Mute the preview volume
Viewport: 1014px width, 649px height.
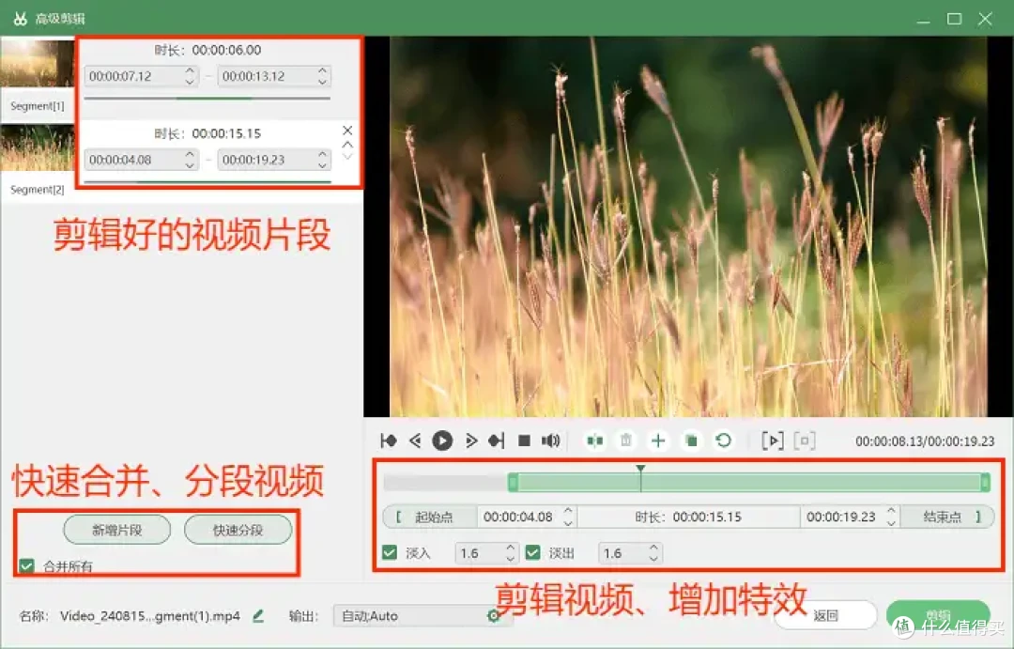click(551, 440)
